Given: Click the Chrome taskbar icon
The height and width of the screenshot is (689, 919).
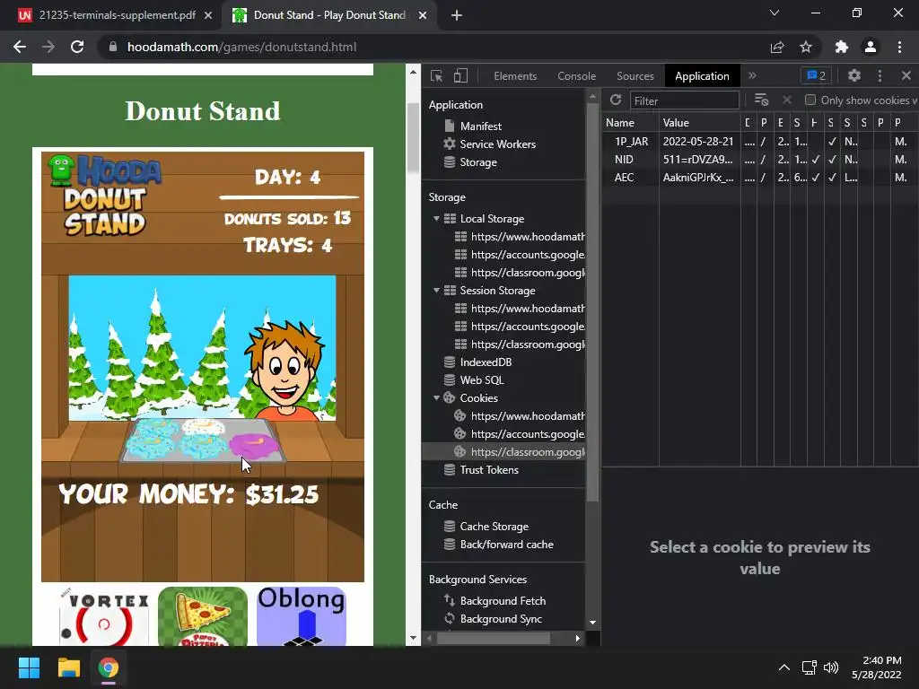Looking at the screenshot, I should [x=109, y=667].
